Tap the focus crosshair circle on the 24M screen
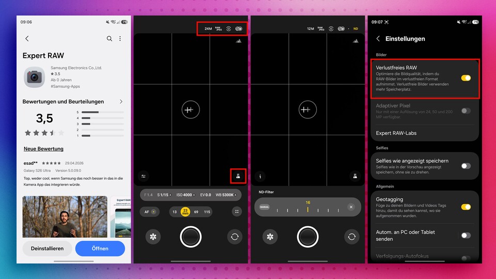The image size is (496, 279). click(191, 110)
